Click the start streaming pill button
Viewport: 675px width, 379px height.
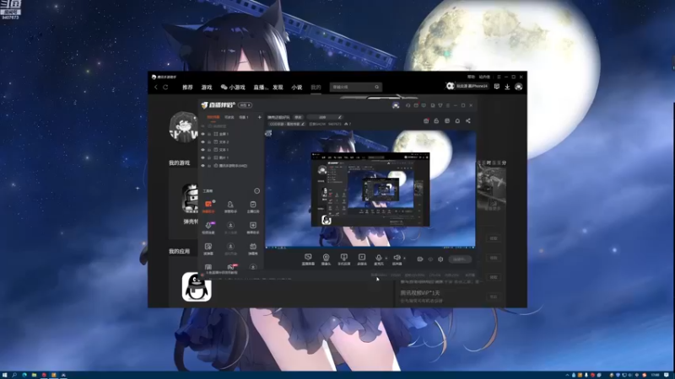coord(460,259)
